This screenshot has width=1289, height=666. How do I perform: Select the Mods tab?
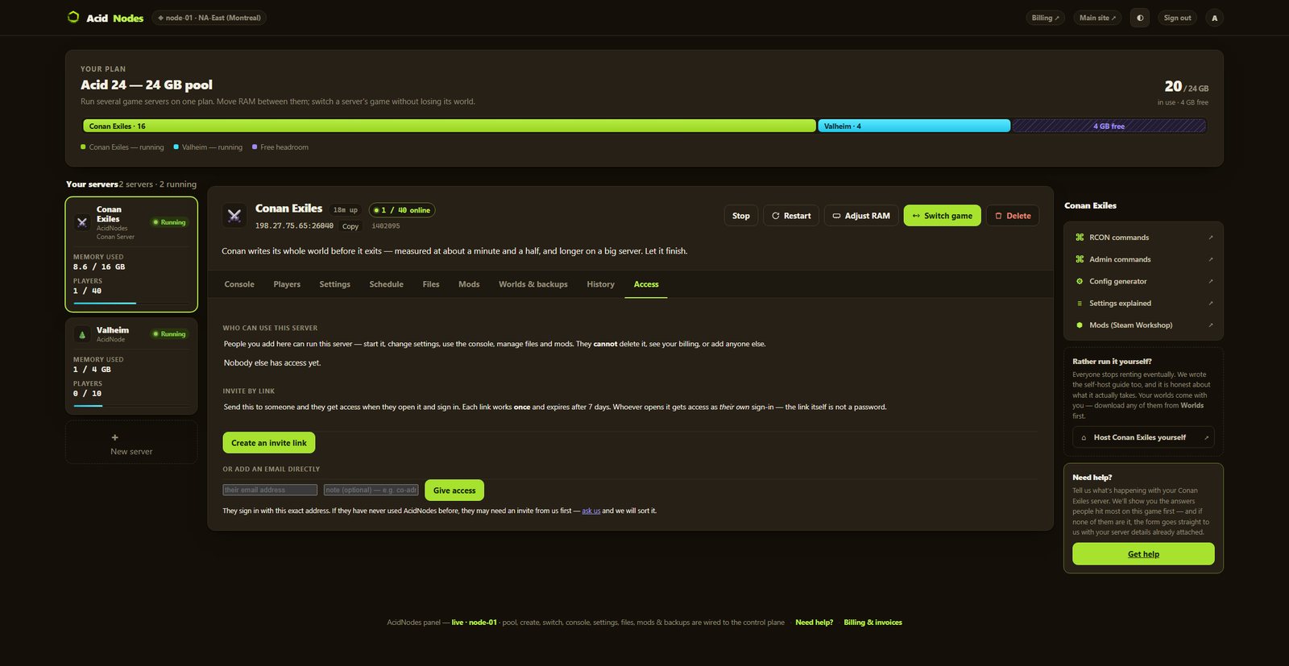click(x=469, y=284)
